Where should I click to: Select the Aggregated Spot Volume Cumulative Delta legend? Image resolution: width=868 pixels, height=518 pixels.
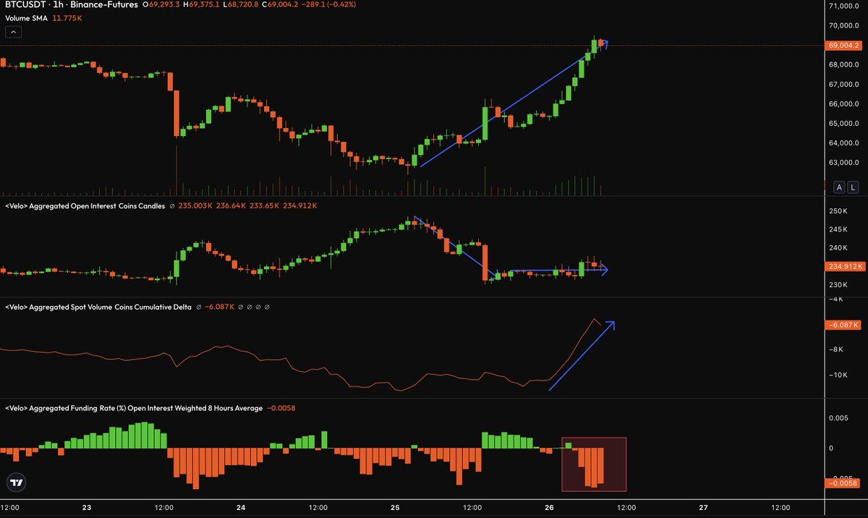[98, 307]
